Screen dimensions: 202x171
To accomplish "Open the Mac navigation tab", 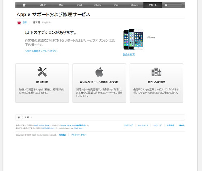I will (x=61, y=5).
